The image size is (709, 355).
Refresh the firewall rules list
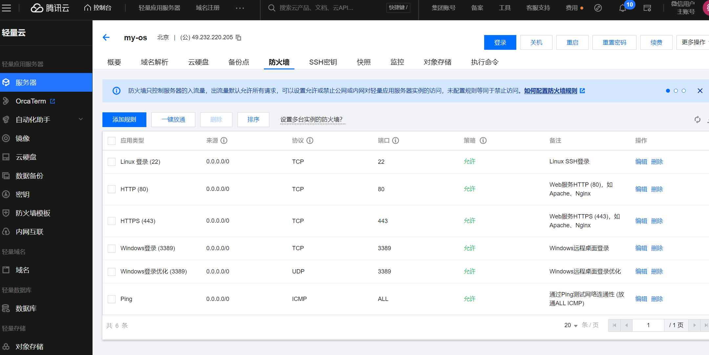point(698,120)
